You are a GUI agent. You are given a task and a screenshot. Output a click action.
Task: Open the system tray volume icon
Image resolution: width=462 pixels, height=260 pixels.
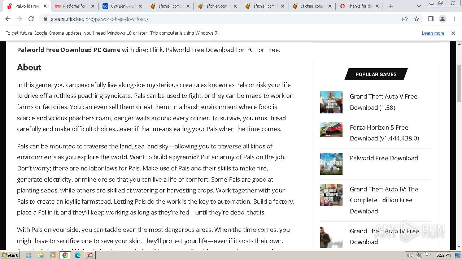[410, 255]
